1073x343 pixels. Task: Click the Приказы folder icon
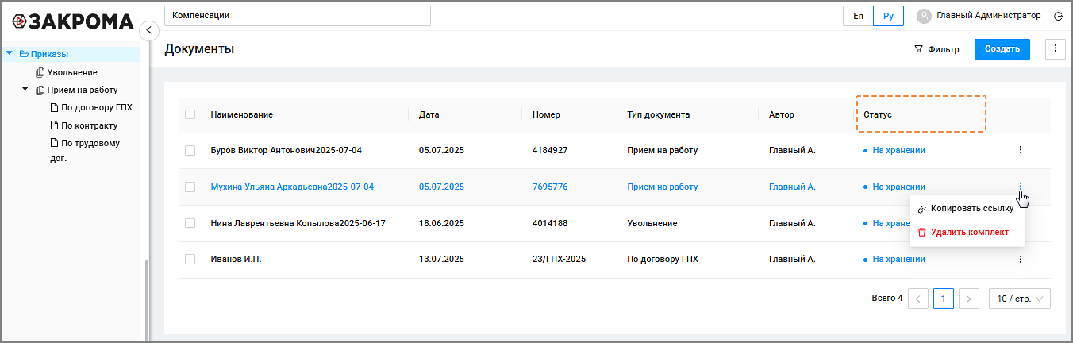(24, 54)
